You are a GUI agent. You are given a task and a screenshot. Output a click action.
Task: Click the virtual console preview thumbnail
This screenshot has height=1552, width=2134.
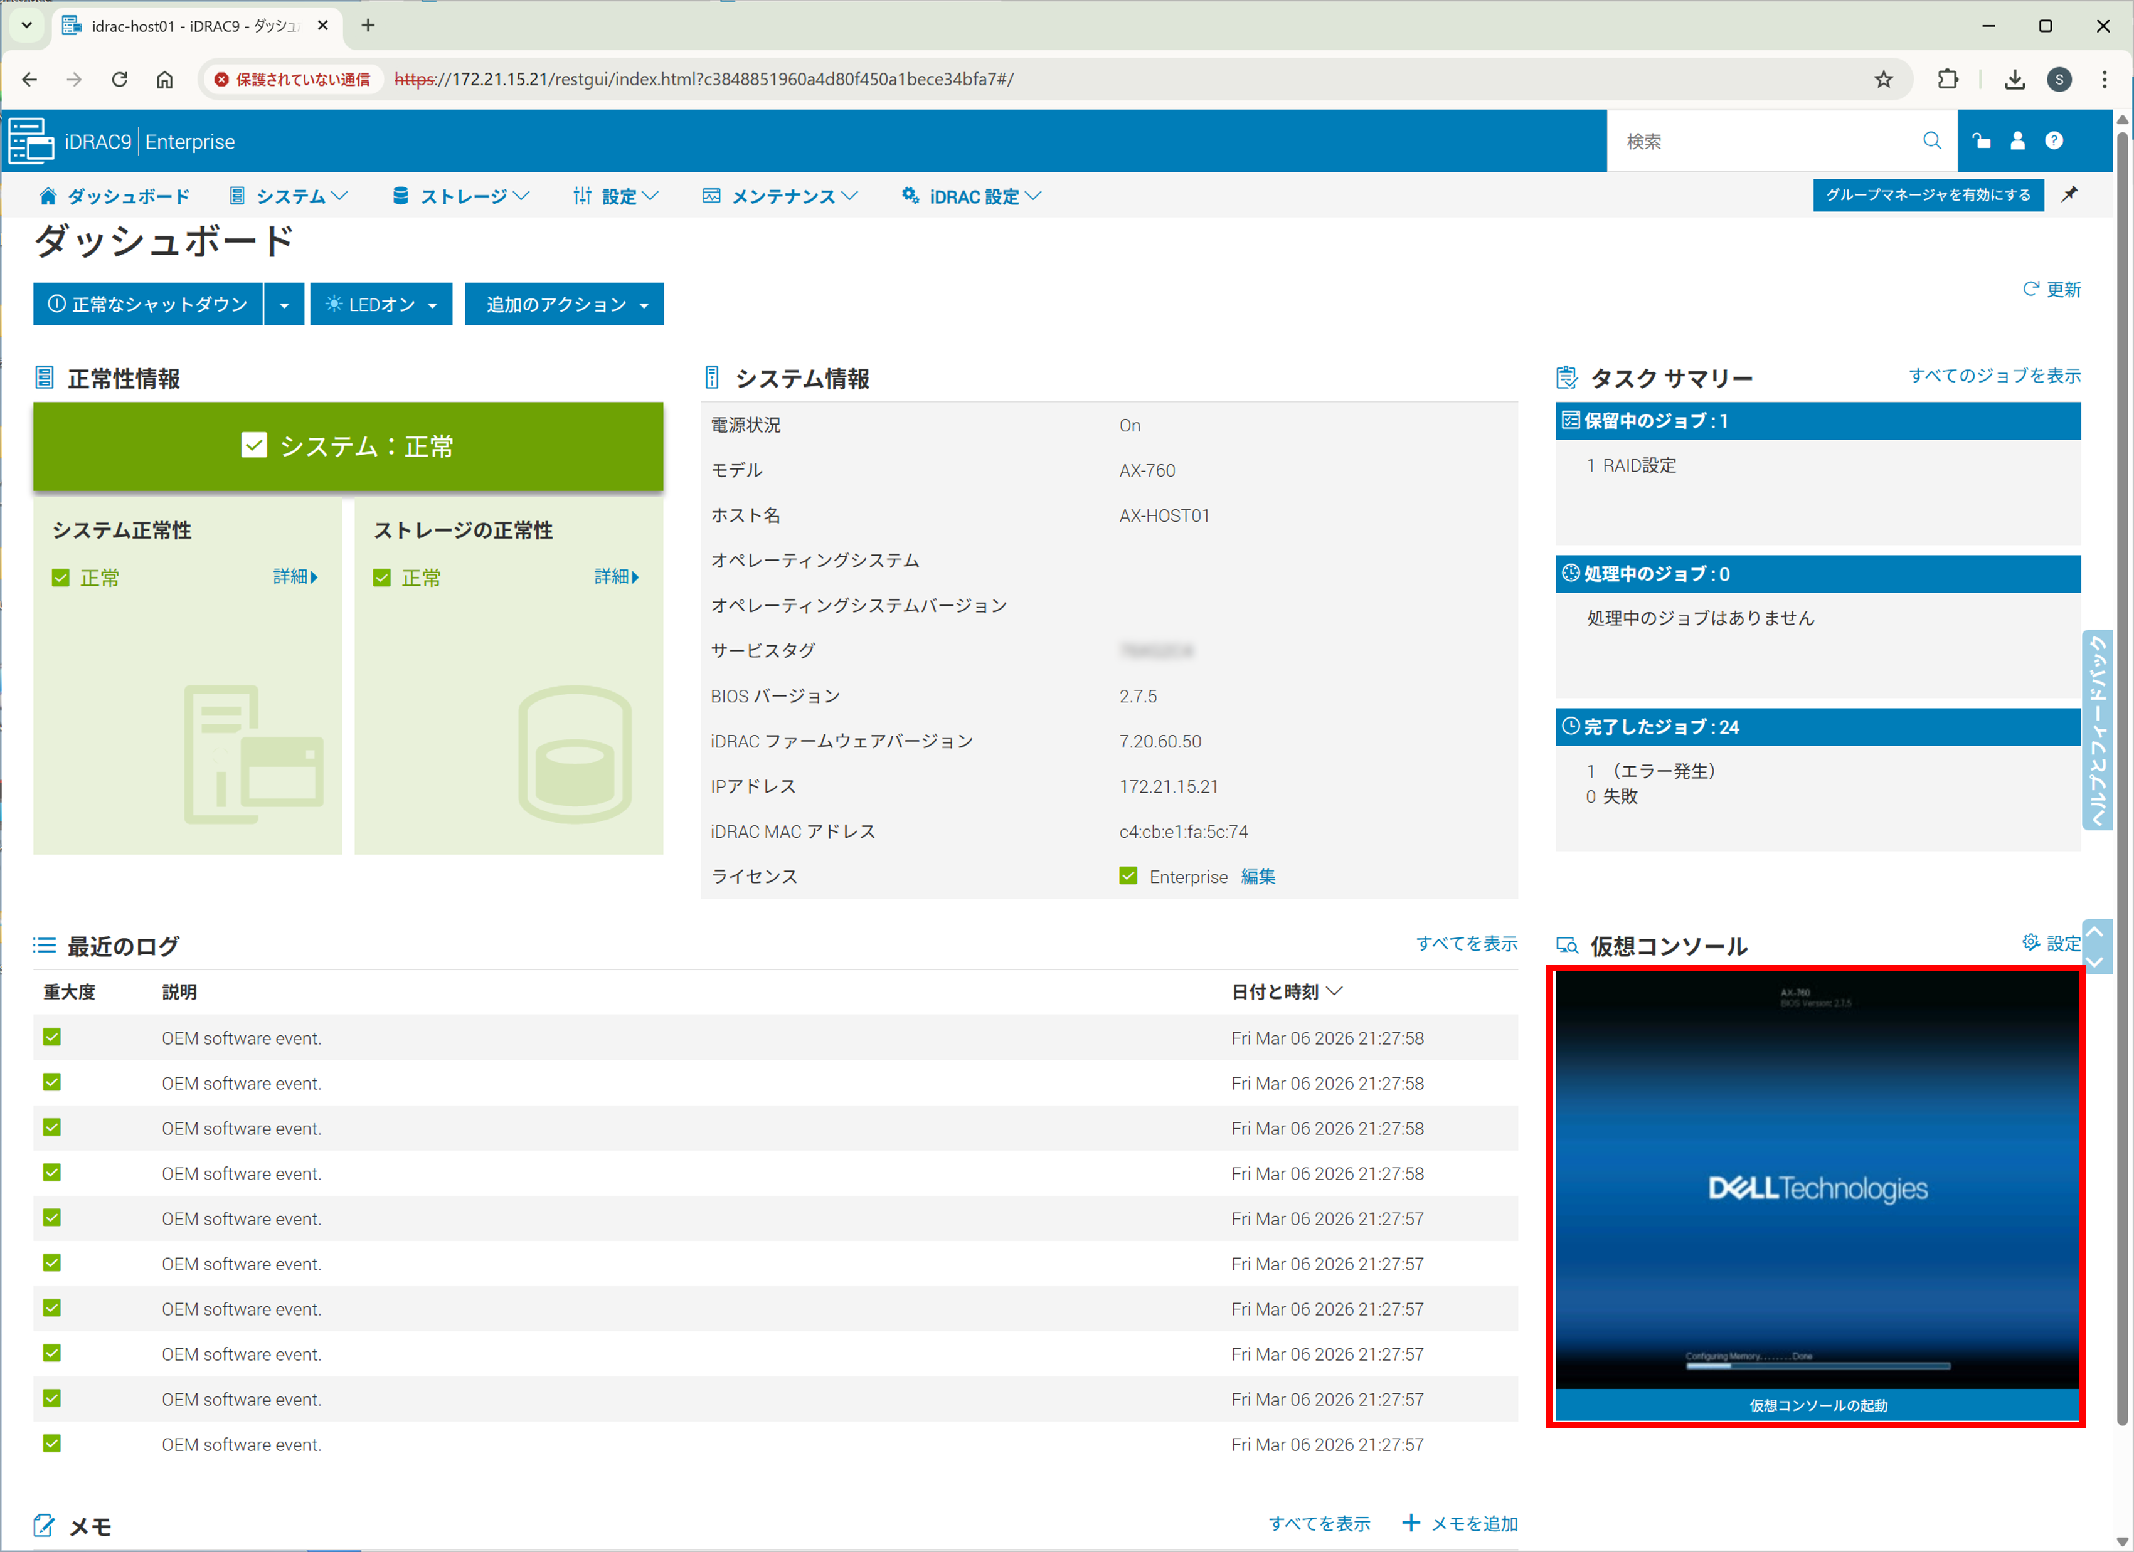[1816, 1180]
